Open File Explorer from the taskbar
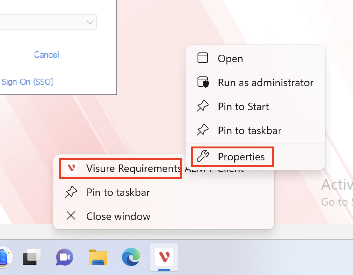Image resolution: width=353 pixels, height=275 pixels. pyautogui.click(x=98, y=257)
